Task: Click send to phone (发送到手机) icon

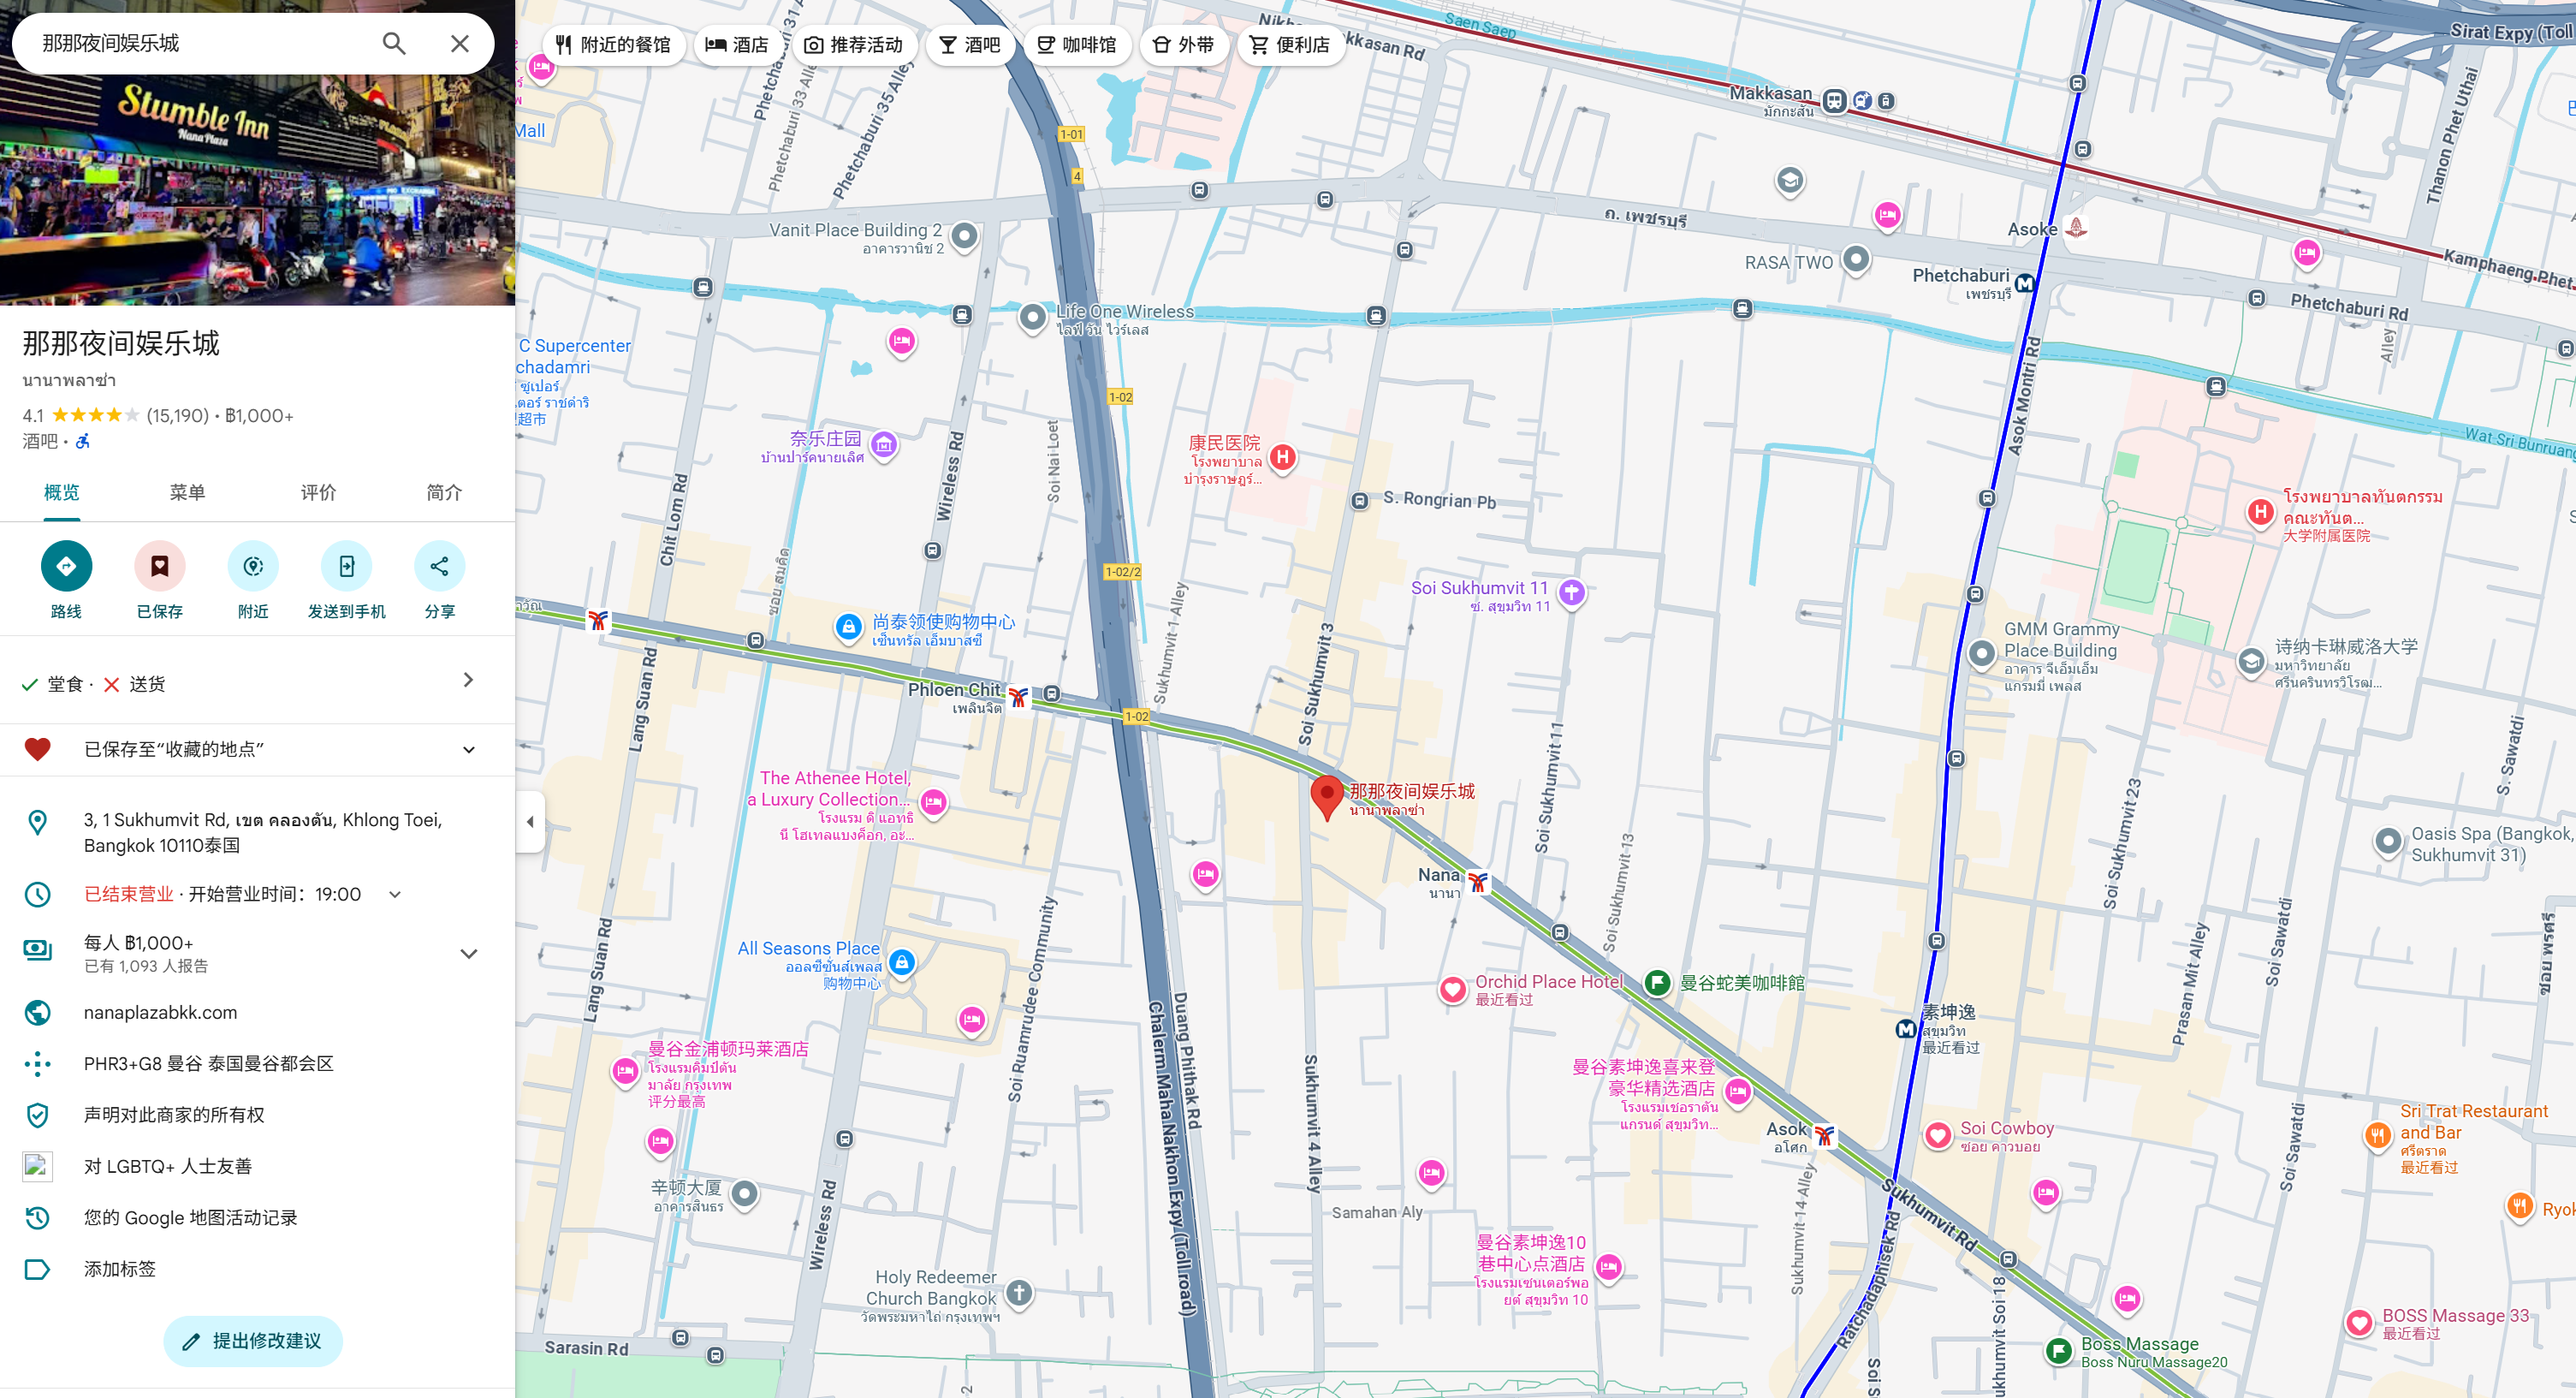Action: point(346,566)
